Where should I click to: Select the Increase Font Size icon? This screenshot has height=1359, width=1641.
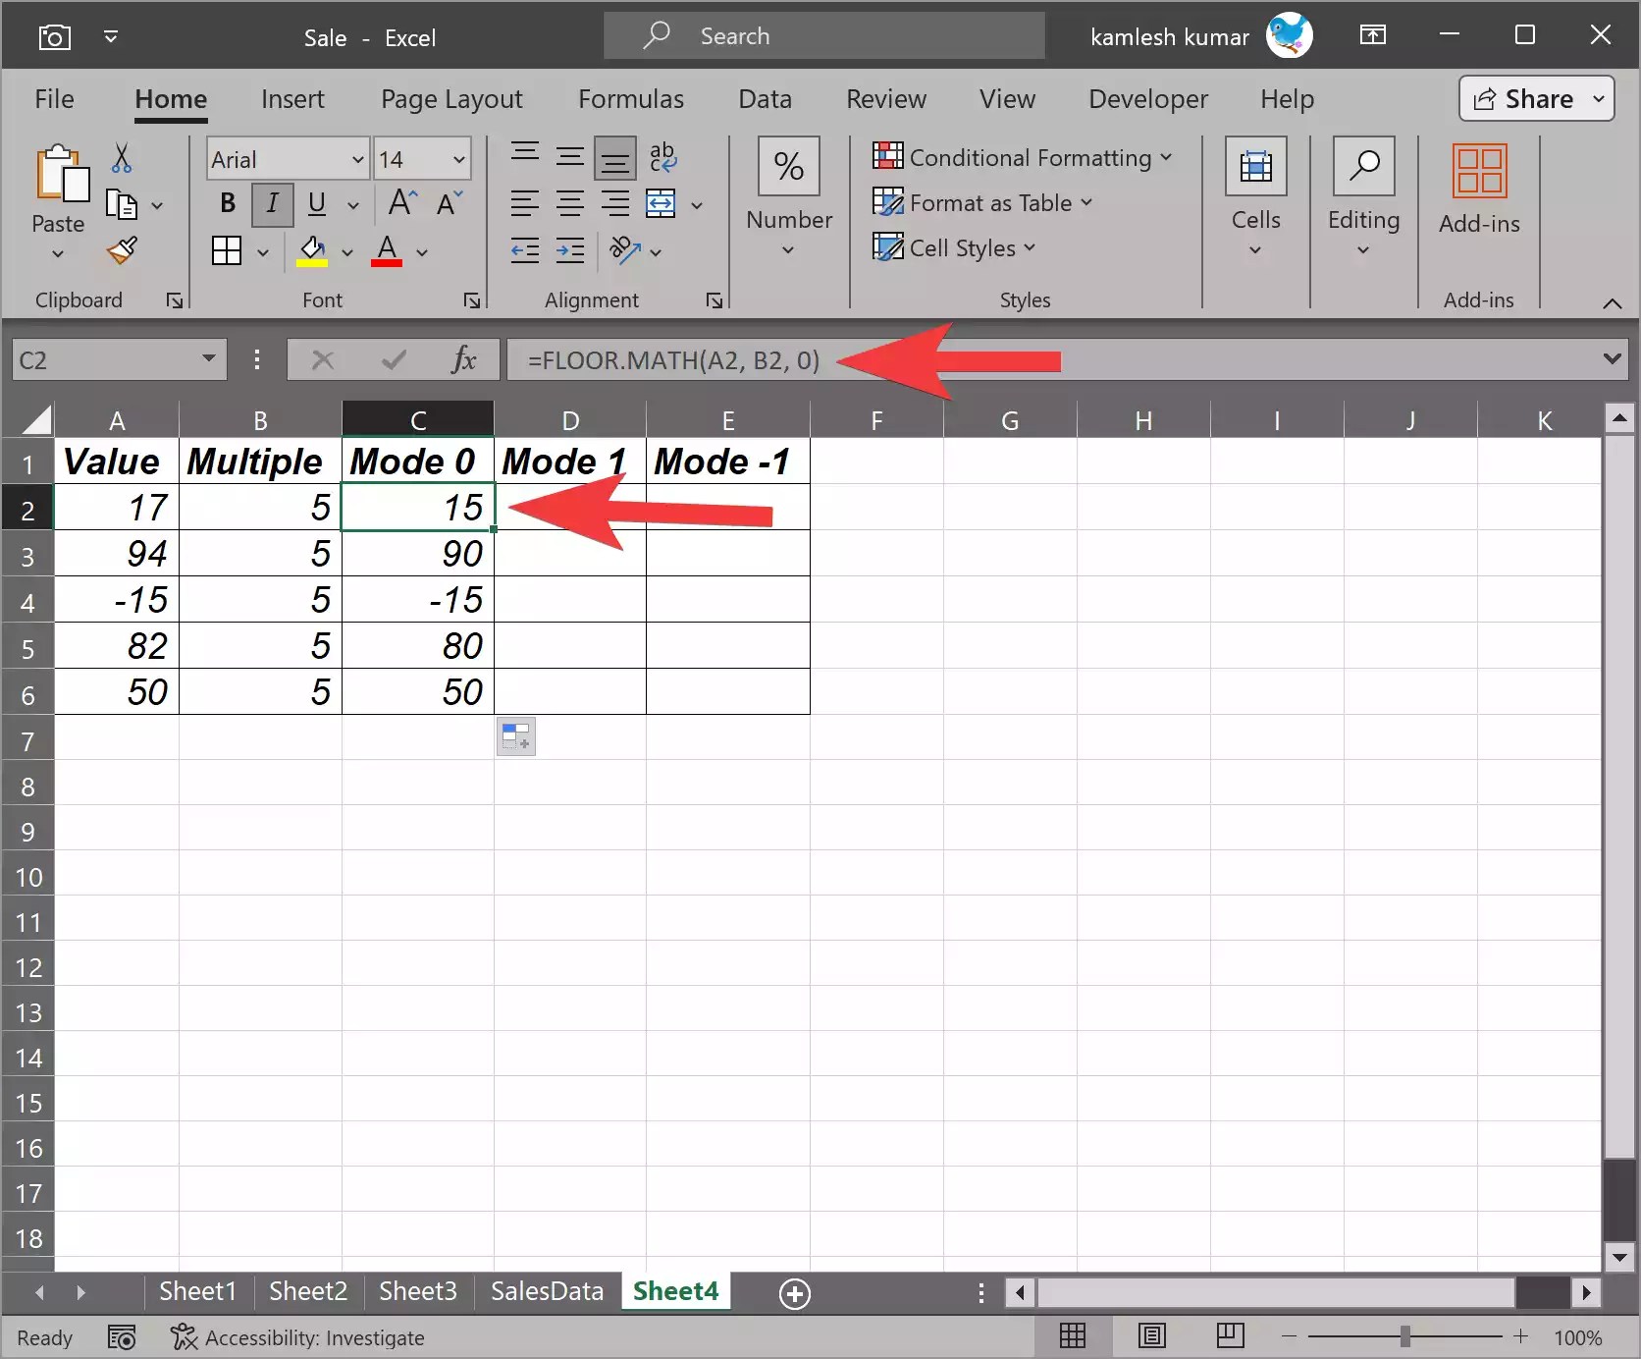(x=400, y=203)
